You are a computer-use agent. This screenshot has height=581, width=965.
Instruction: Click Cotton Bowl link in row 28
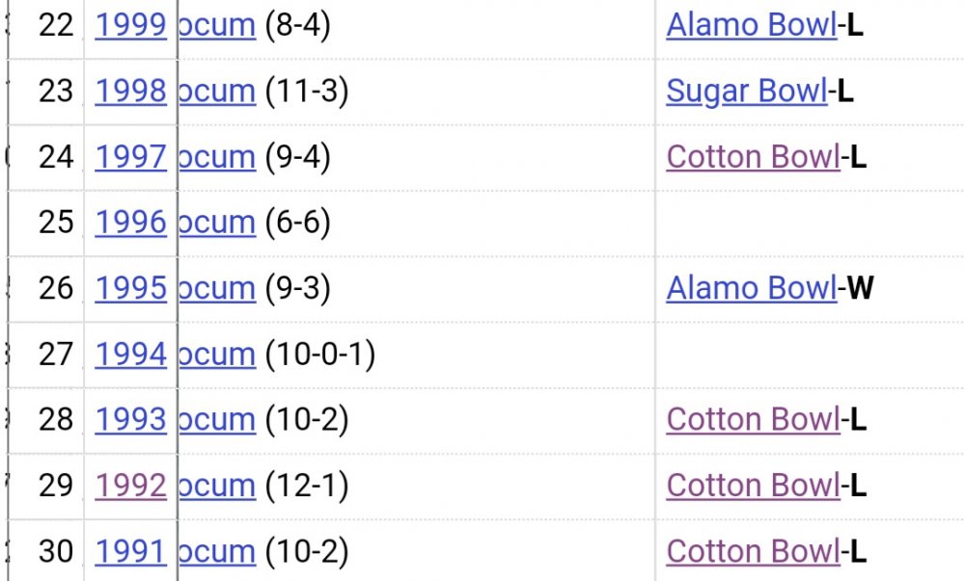click(x=753, y=420)
